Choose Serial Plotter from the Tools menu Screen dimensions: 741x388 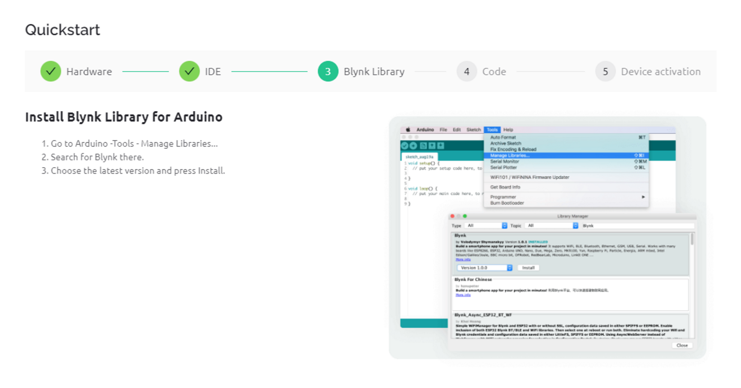pyautogui.click(x=566, y=168)
